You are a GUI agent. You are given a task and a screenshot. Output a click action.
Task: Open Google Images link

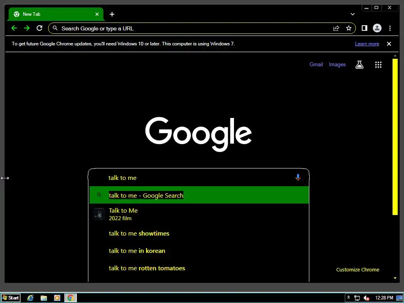[x=337, y=64]
